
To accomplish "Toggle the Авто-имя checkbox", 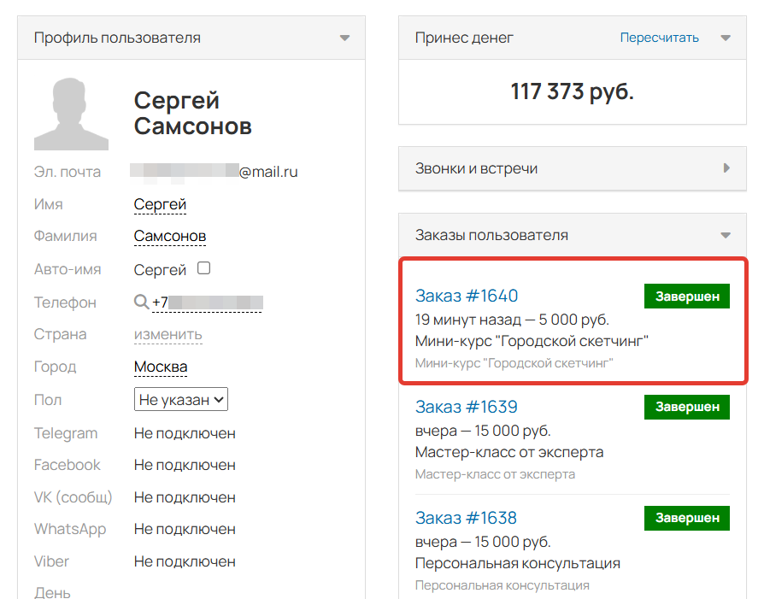I will click(203, 268).
